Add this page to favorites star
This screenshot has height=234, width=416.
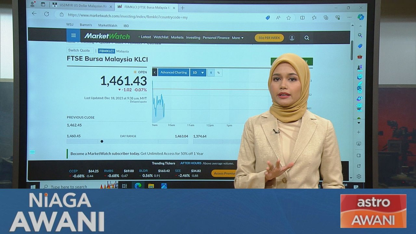289,18
